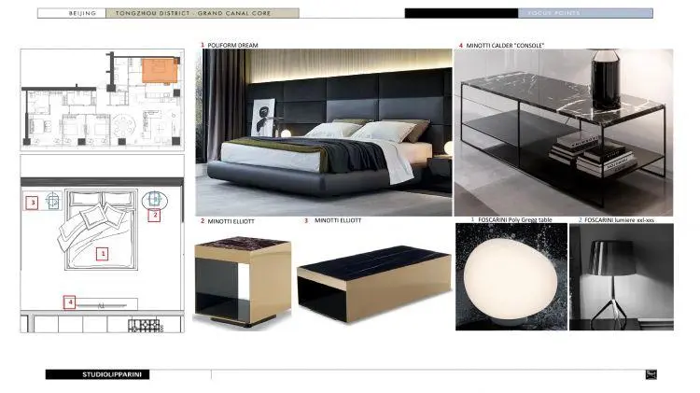Click the red marker 3 in the bedroom plan
Image resolution: width=700 pixels, height=393 pixels.
point(32,202)
